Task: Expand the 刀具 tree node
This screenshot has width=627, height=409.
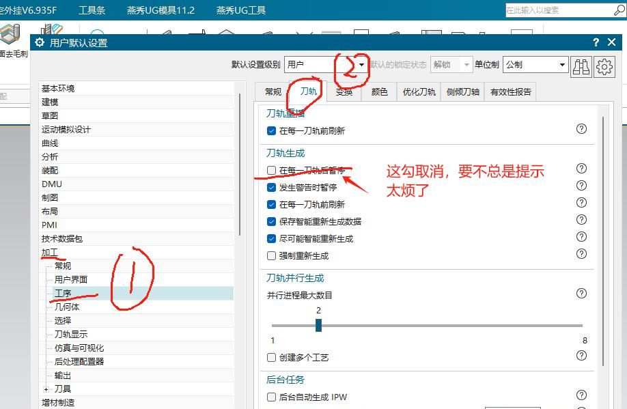Action: [x=44, y=389]
